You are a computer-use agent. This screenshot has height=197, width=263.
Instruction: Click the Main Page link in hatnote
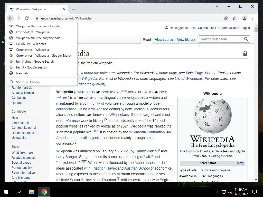point(194,73)
